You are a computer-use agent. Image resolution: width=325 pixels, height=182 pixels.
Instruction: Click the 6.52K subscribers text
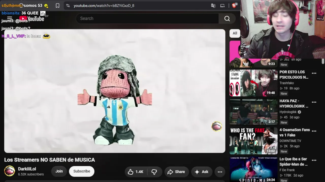[31, 174]
